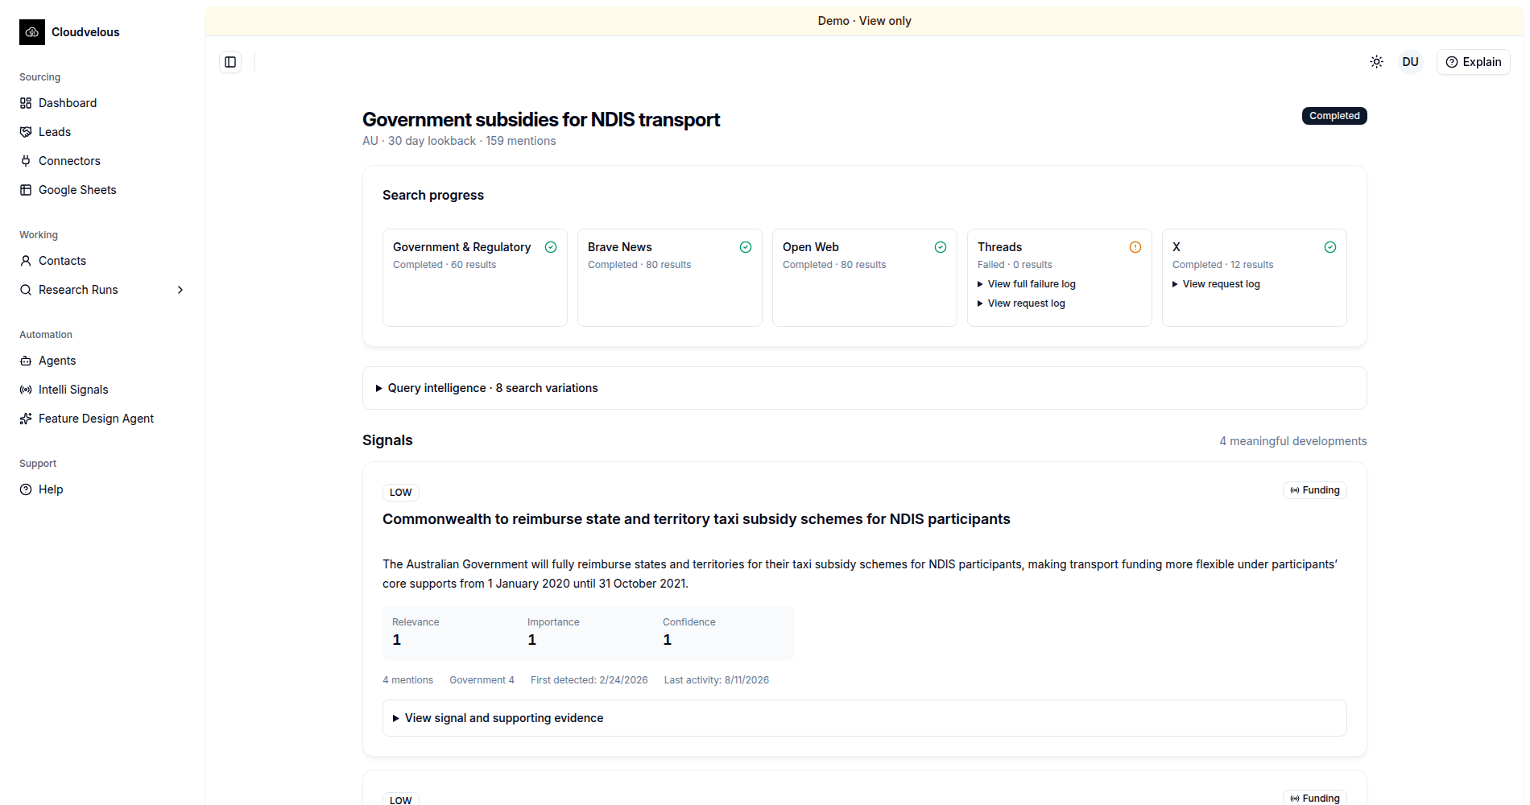Click the Google Sheets table icon
The image size is (1530, 805).
(x=26, y=190)
